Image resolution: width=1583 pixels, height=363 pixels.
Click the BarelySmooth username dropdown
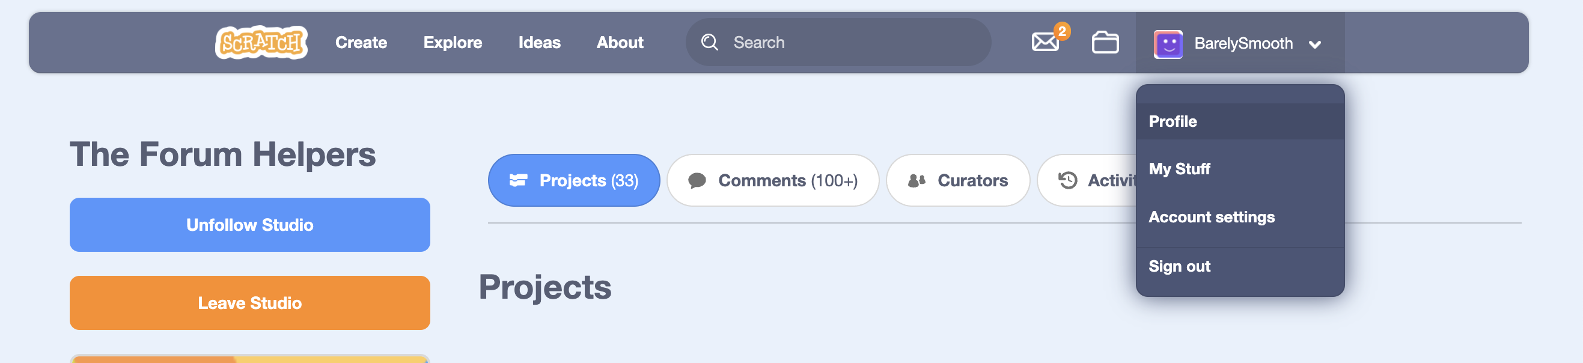pos(1240,43)
